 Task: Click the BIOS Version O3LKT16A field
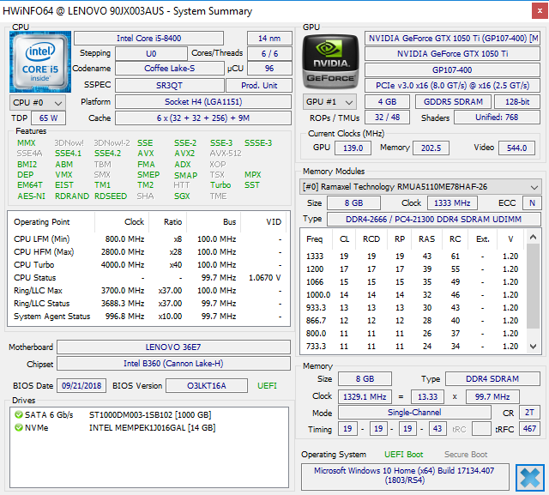(x=207, y=386)
